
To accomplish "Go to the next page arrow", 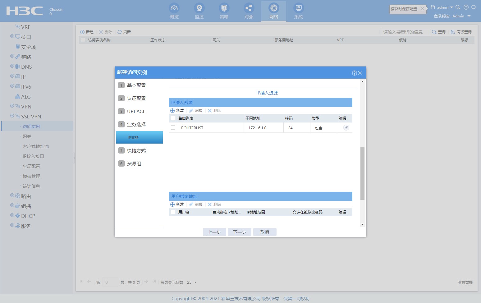I will point(146,281).
